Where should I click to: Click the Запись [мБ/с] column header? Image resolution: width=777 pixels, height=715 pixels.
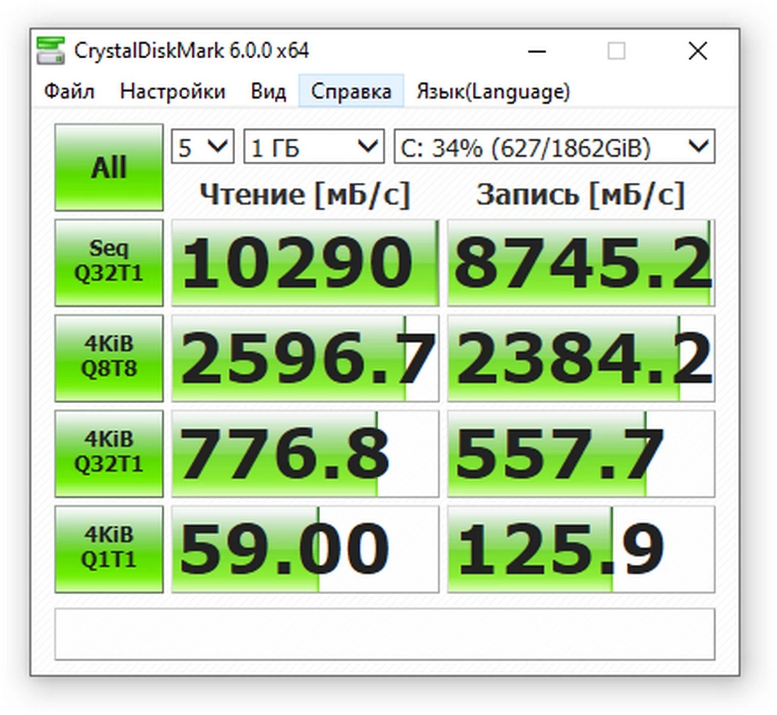(581, 194)
